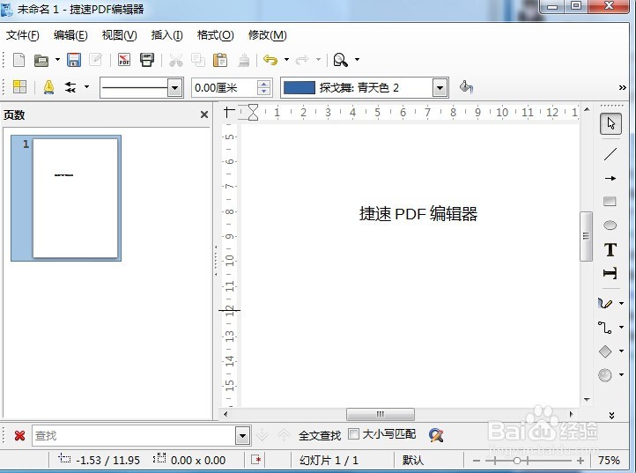
Task: Open the 格式(O) menu
Action: click(x=216, y=35)
